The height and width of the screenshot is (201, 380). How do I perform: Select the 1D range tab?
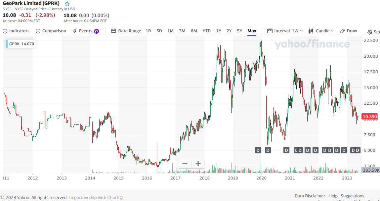[x=148, y=31]
